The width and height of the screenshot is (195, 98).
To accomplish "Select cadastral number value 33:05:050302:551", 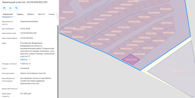I will click(x=29, y=33).
